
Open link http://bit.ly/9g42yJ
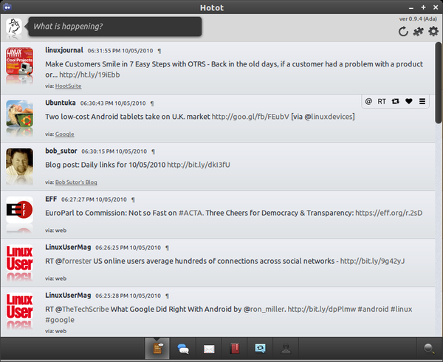372,261
